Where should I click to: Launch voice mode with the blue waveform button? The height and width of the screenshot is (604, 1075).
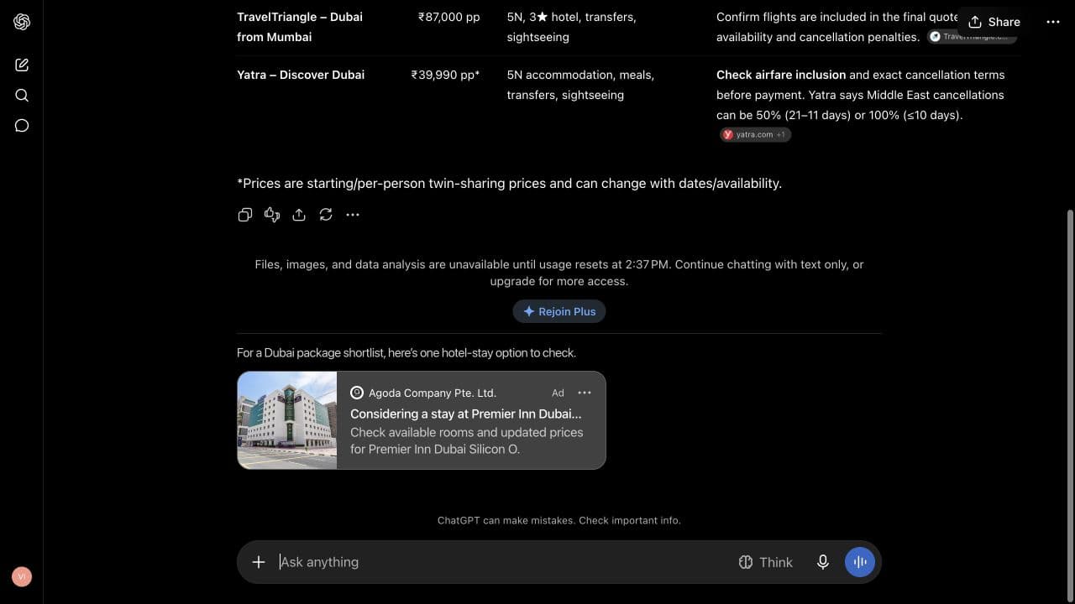(x=860, y=562)
